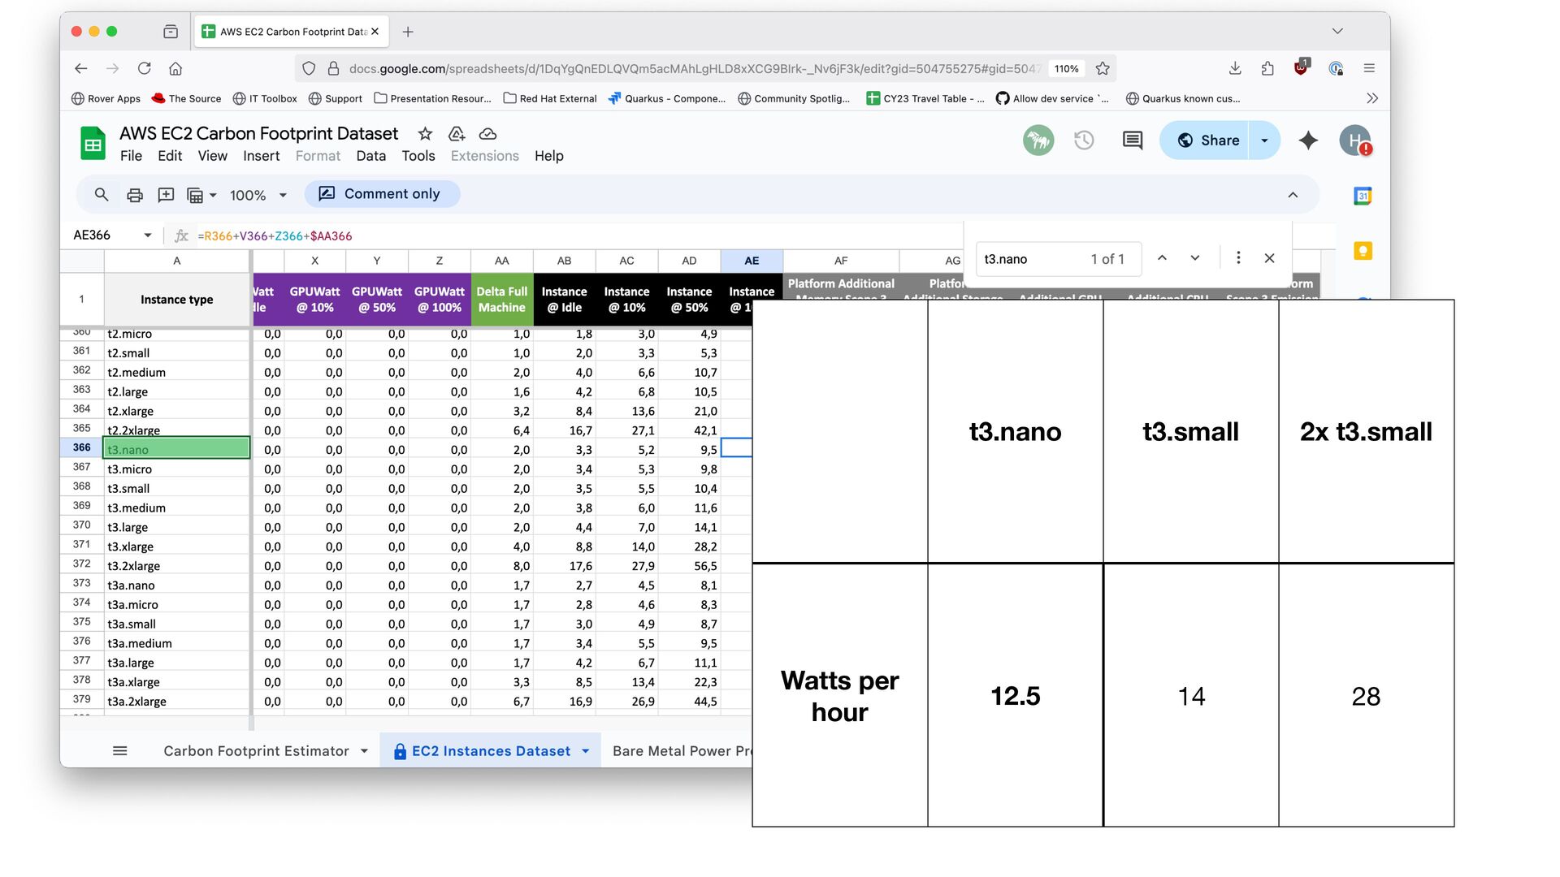Open the Data menu
Screen dimensions: 1560x877
point(370,156)
